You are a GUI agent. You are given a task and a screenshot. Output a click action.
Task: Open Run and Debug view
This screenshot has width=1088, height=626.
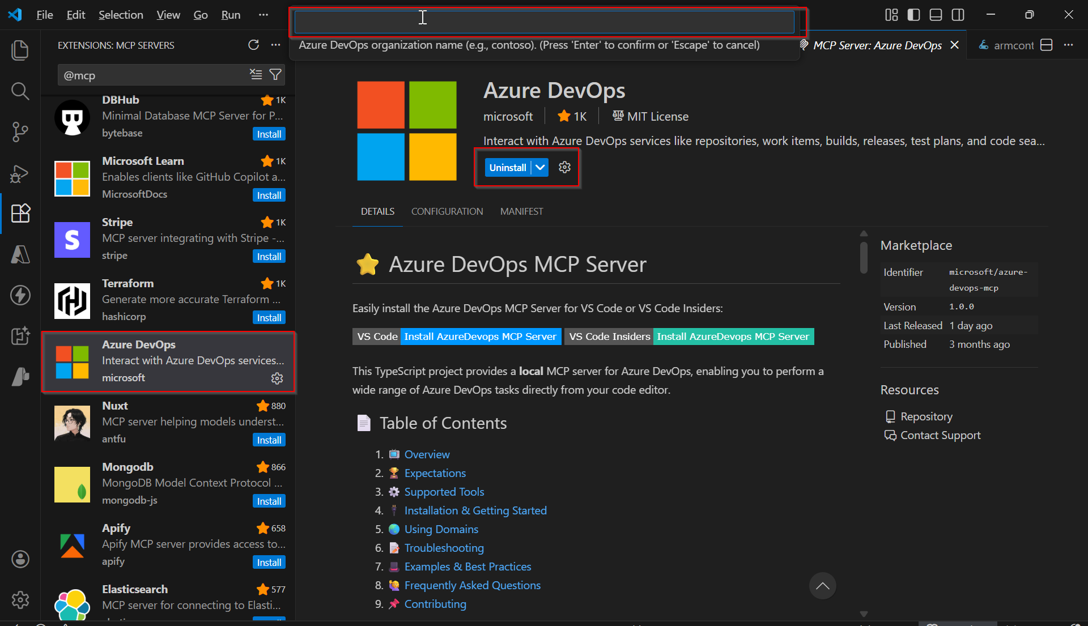point(20,173)
